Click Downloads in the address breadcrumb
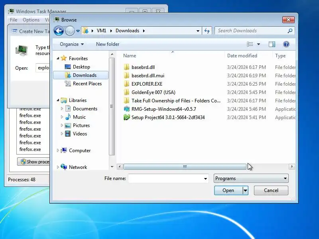 point(127,31)
